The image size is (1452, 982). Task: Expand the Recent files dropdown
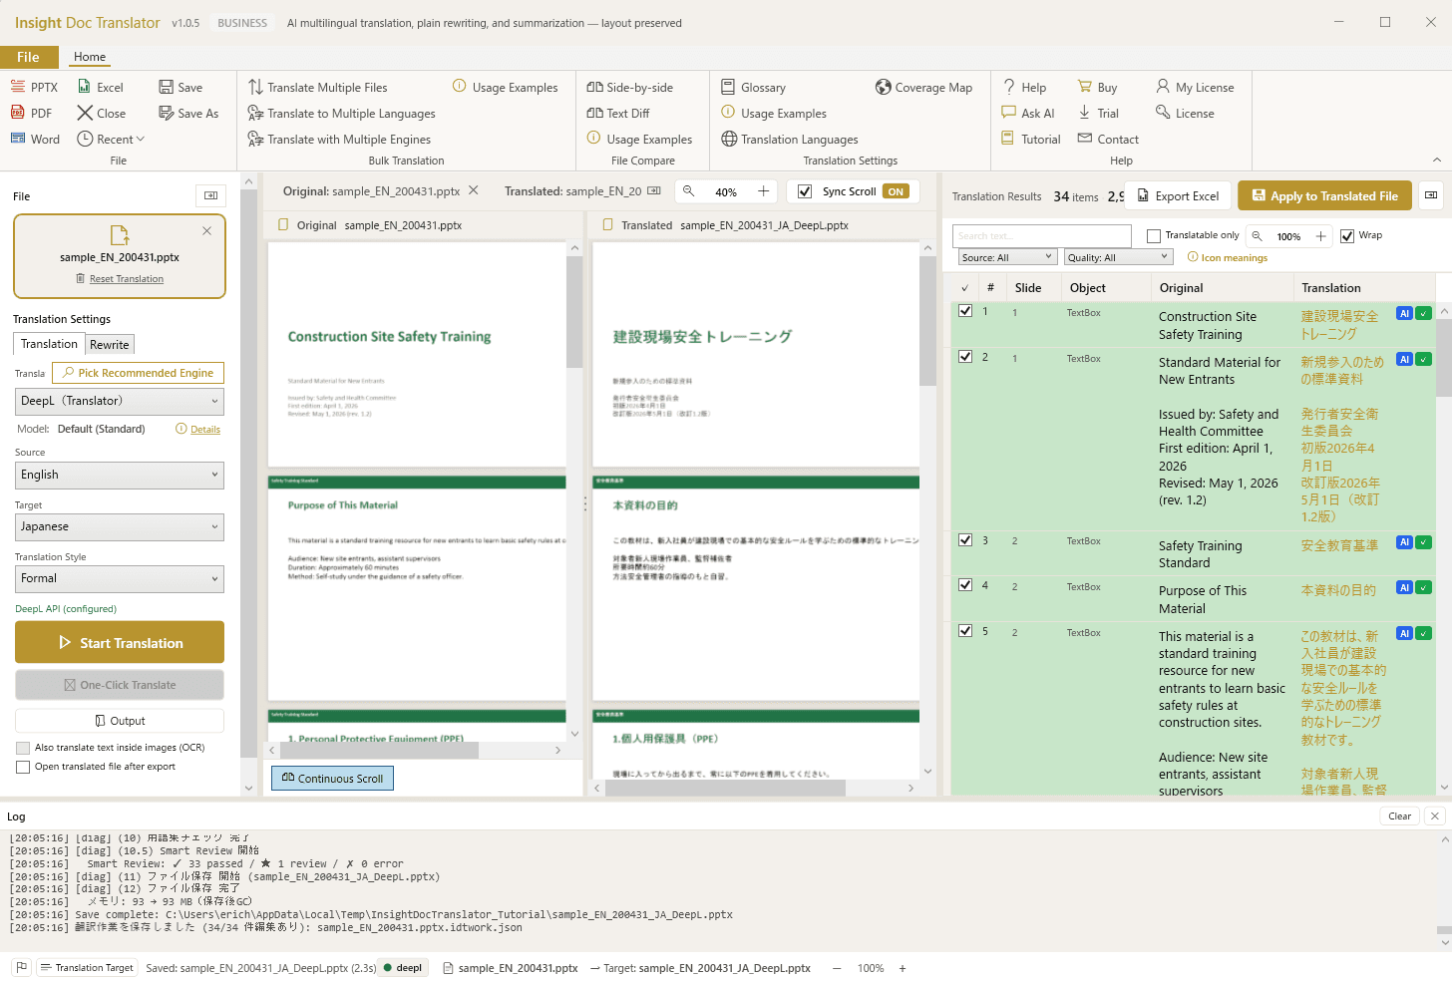click(111, 139)
